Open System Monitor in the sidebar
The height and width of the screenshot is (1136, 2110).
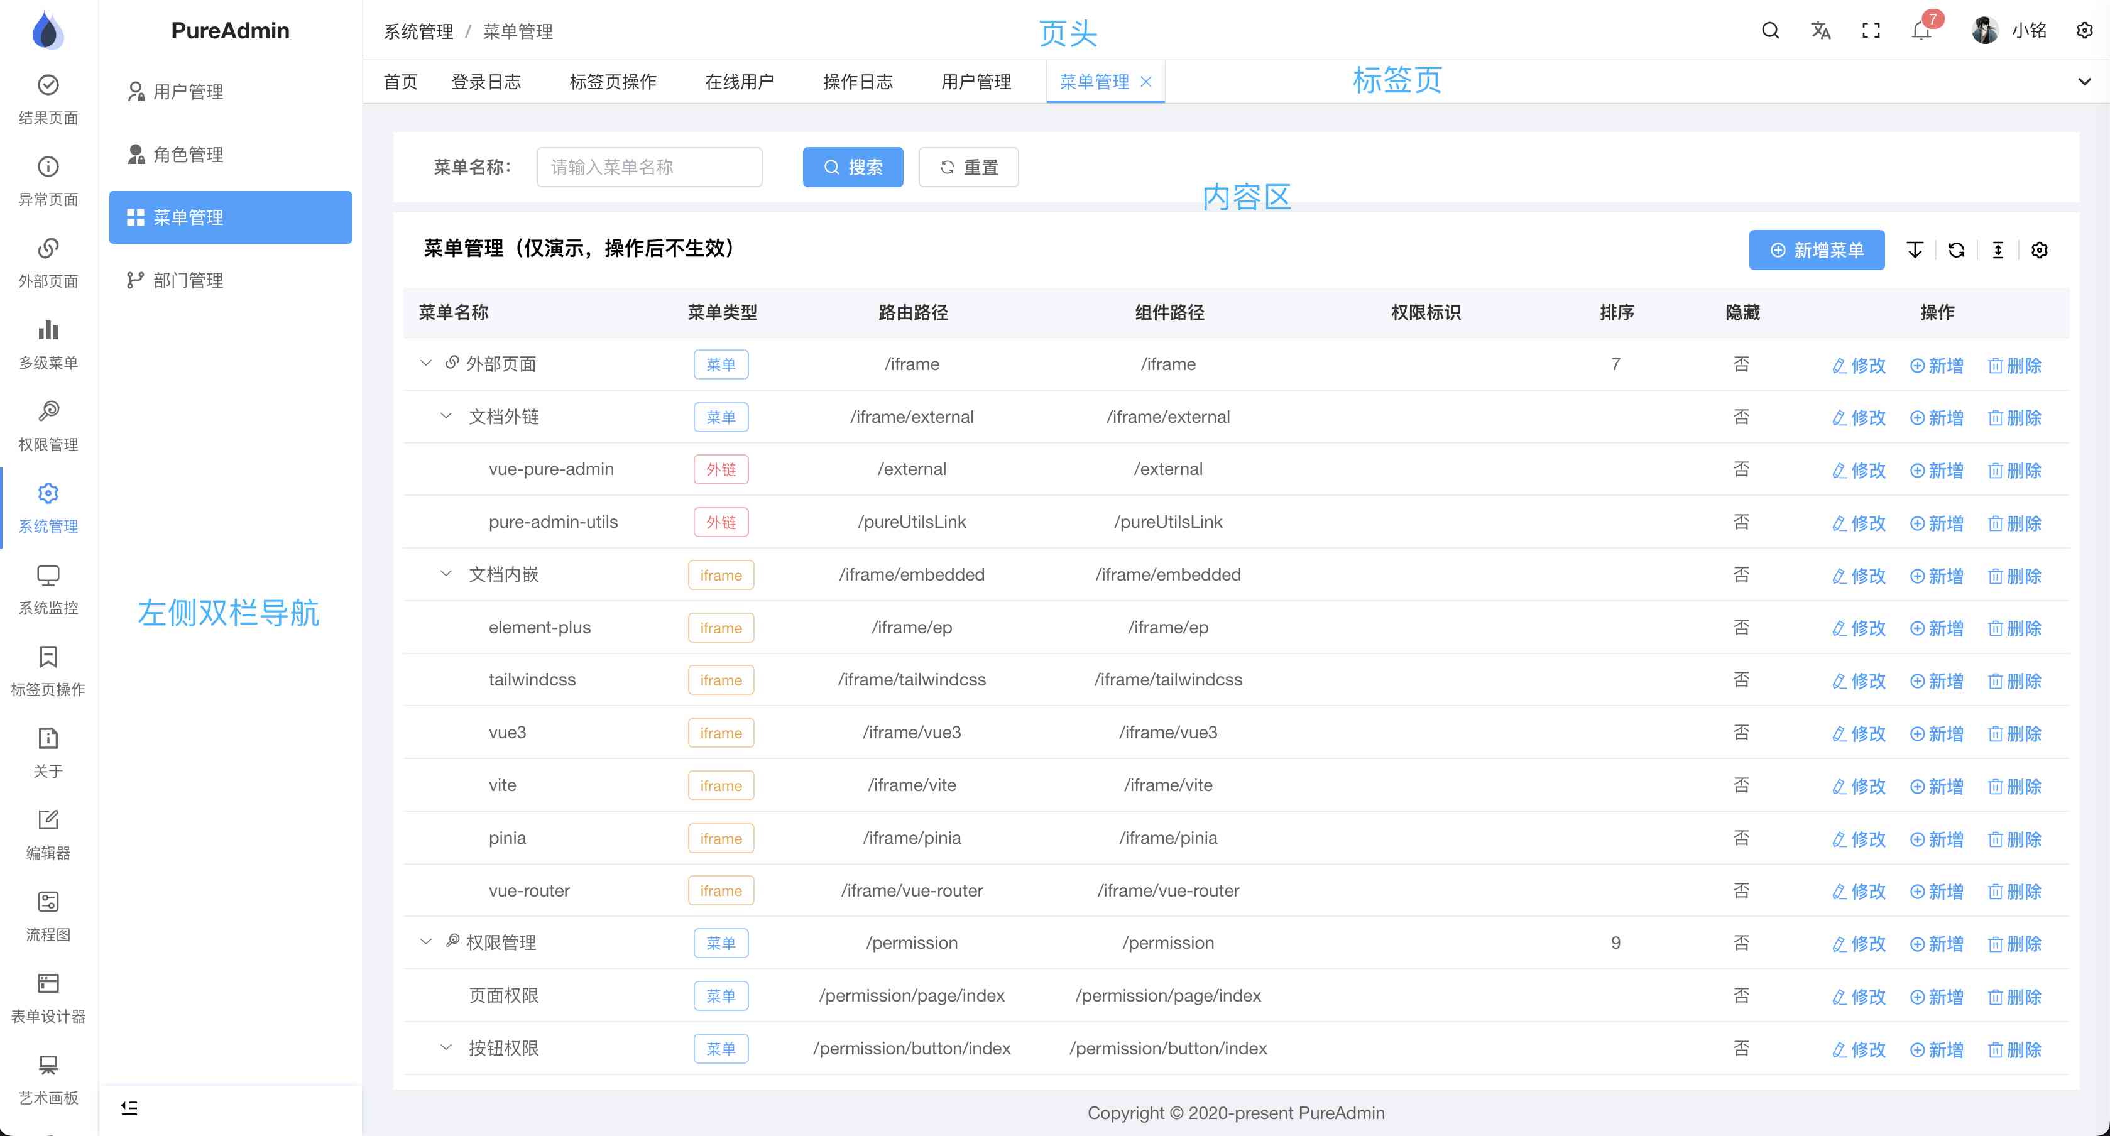coord(48,590)
